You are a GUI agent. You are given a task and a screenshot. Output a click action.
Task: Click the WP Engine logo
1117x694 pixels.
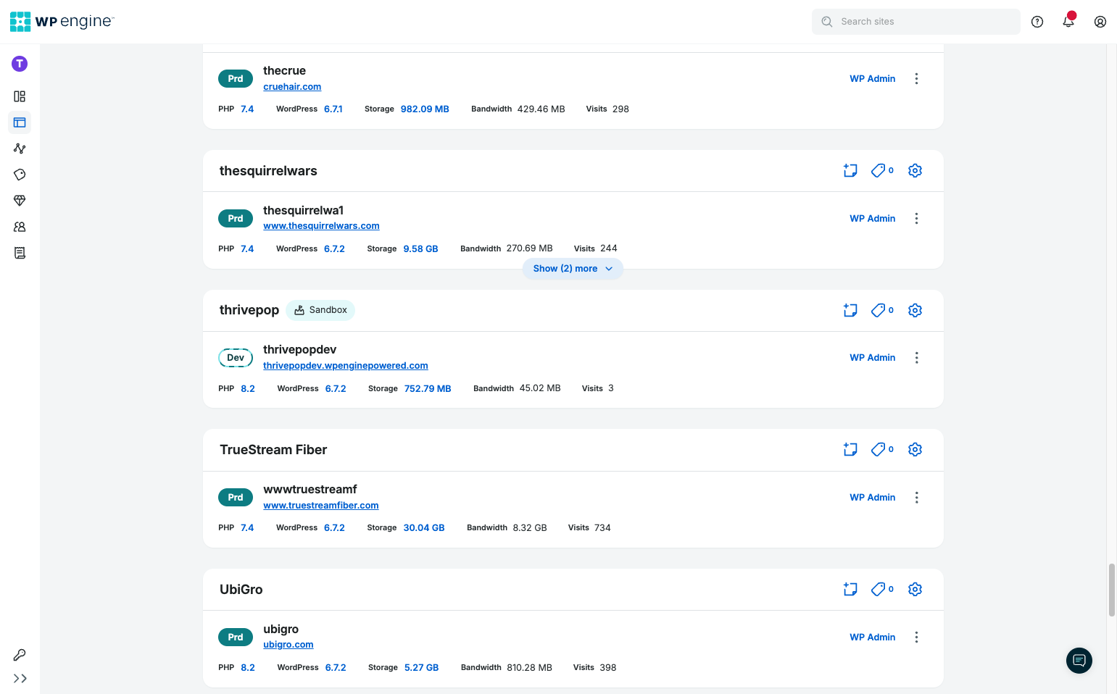[x=62, y=22]
